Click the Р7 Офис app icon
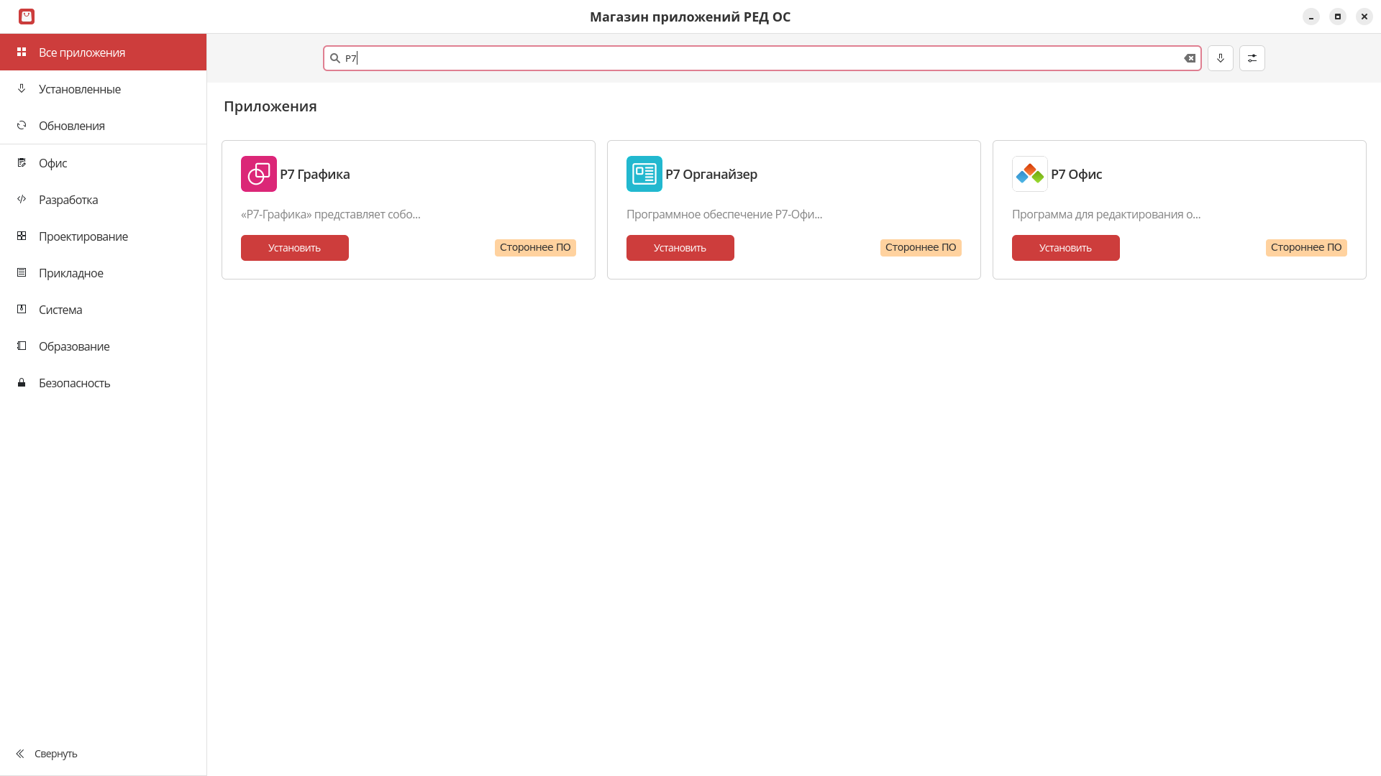Screen dimensions: 1381x776 point(1029,174)
